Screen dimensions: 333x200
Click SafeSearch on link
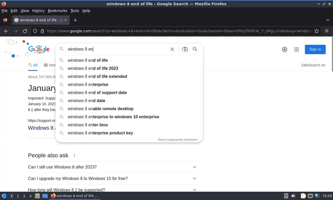[x=313, y=65]
